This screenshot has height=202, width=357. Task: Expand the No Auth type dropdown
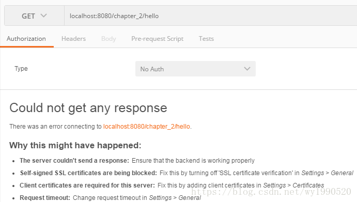click(195, 69)
